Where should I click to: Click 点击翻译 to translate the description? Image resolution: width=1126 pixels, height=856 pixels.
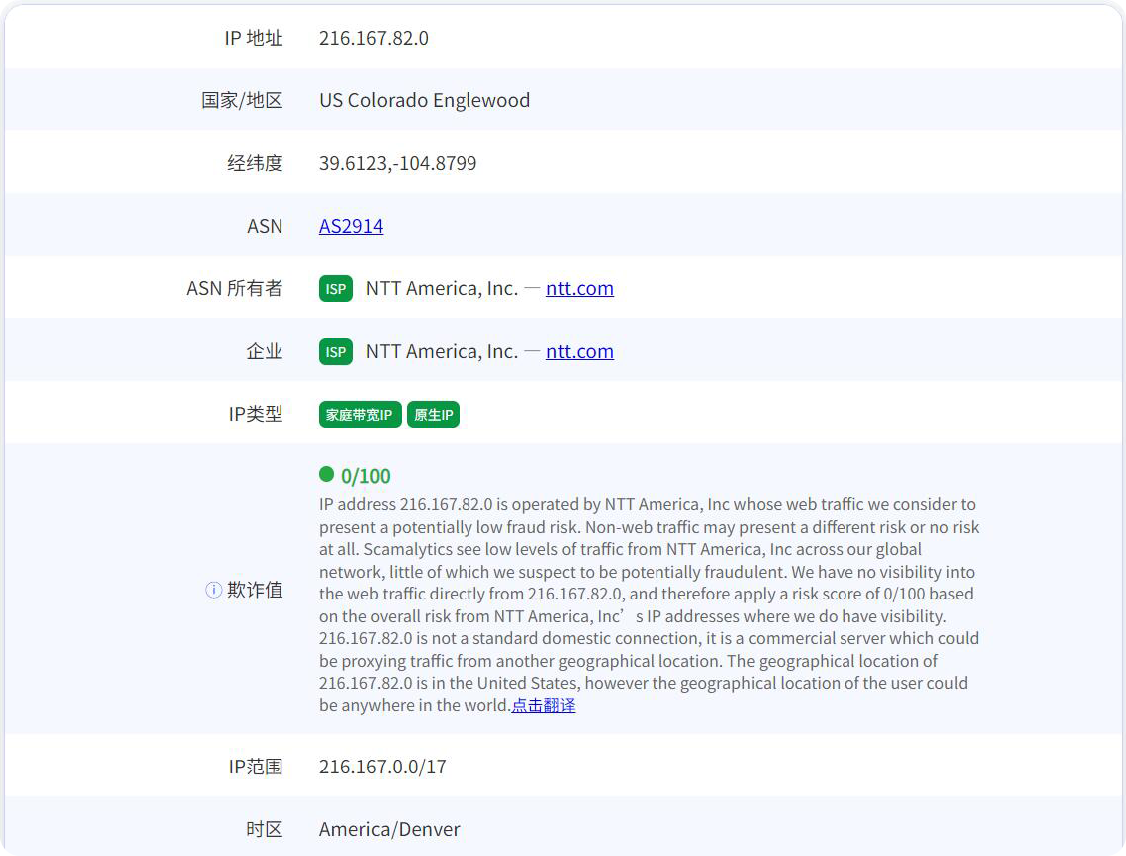click(x=543, y=705)
